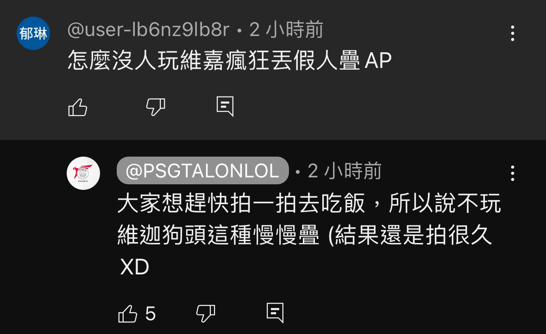Image resolution: width=546 pixels, height=334 pixels.
Task: Select the comment text about 維嘉 AP
Action: (x=230, y=61)
